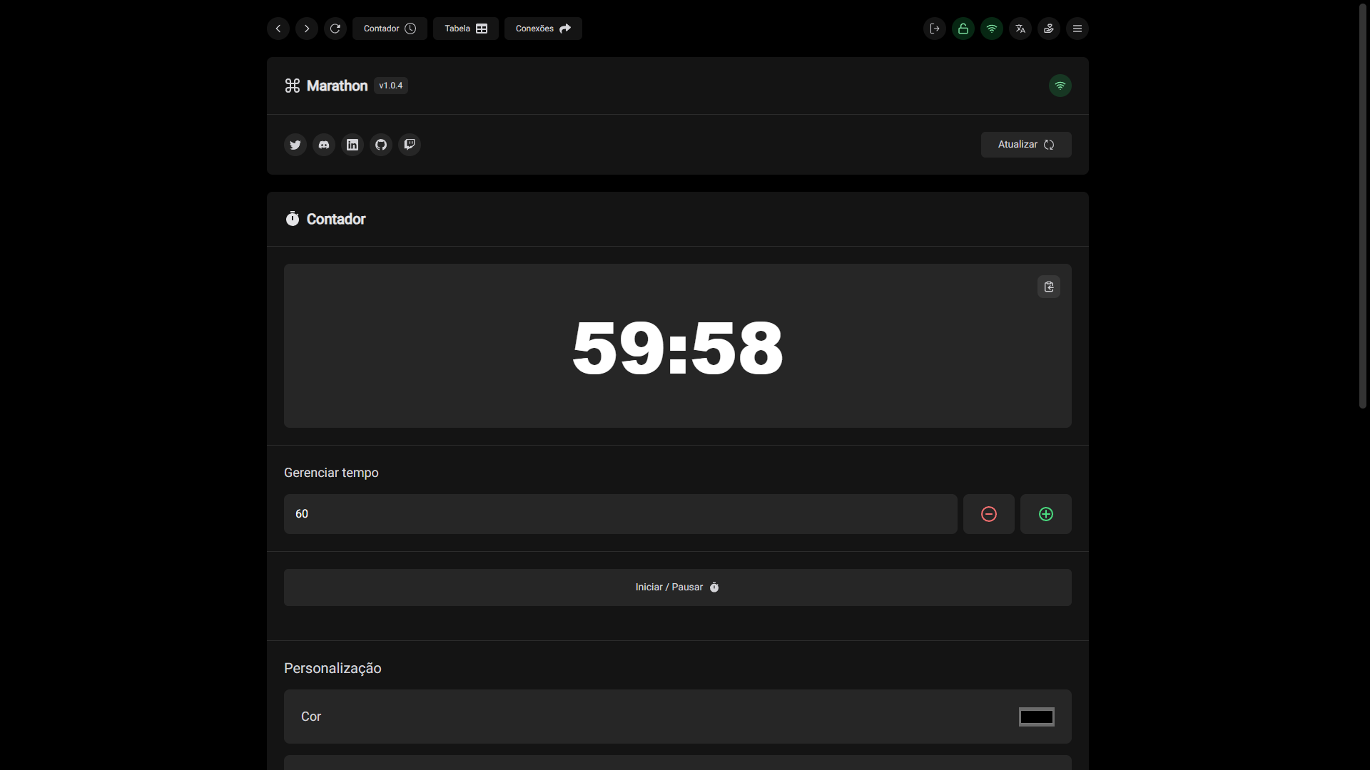Toggle the wifi connection button in top bar
Image resolution: width=1370 pixels, height=770 pixels.
(x=991, y=29)
